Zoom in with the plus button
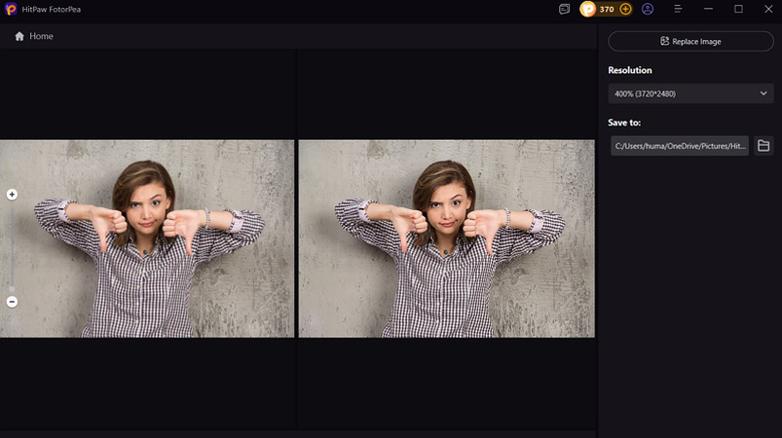 point(12,195)
